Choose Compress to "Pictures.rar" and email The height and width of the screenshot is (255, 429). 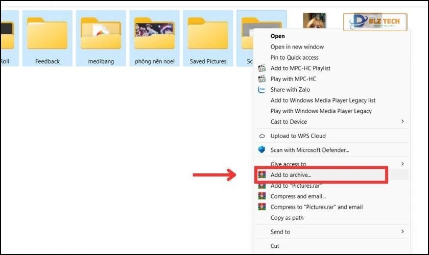(x=317, y=207)
